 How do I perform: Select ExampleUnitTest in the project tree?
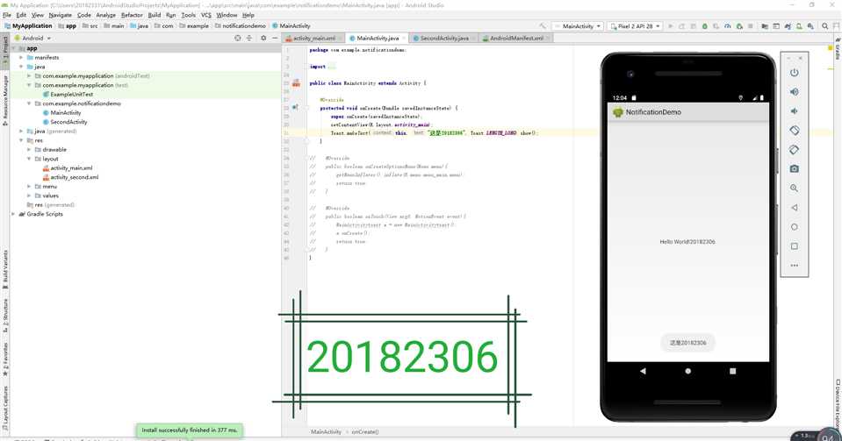(71, 95)
